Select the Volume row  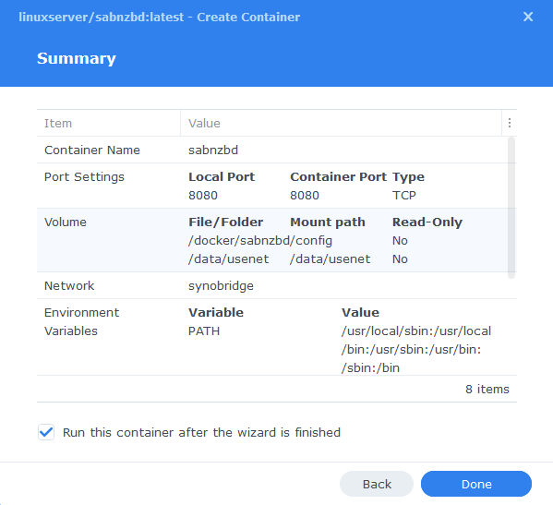pyautogui.click(x=272, y=240)
